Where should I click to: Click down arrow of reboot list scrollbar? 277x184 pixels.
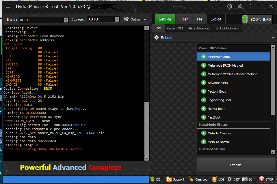(273, 152)
